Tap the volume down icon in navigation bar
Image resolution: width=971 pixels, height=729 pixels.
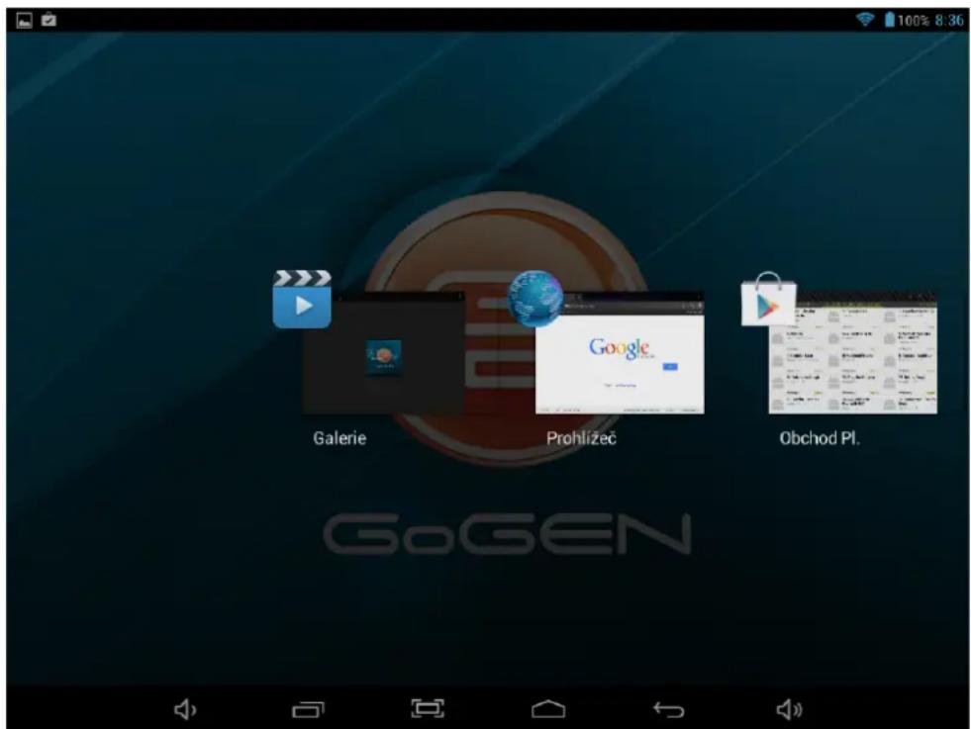(x=184, y=709)
